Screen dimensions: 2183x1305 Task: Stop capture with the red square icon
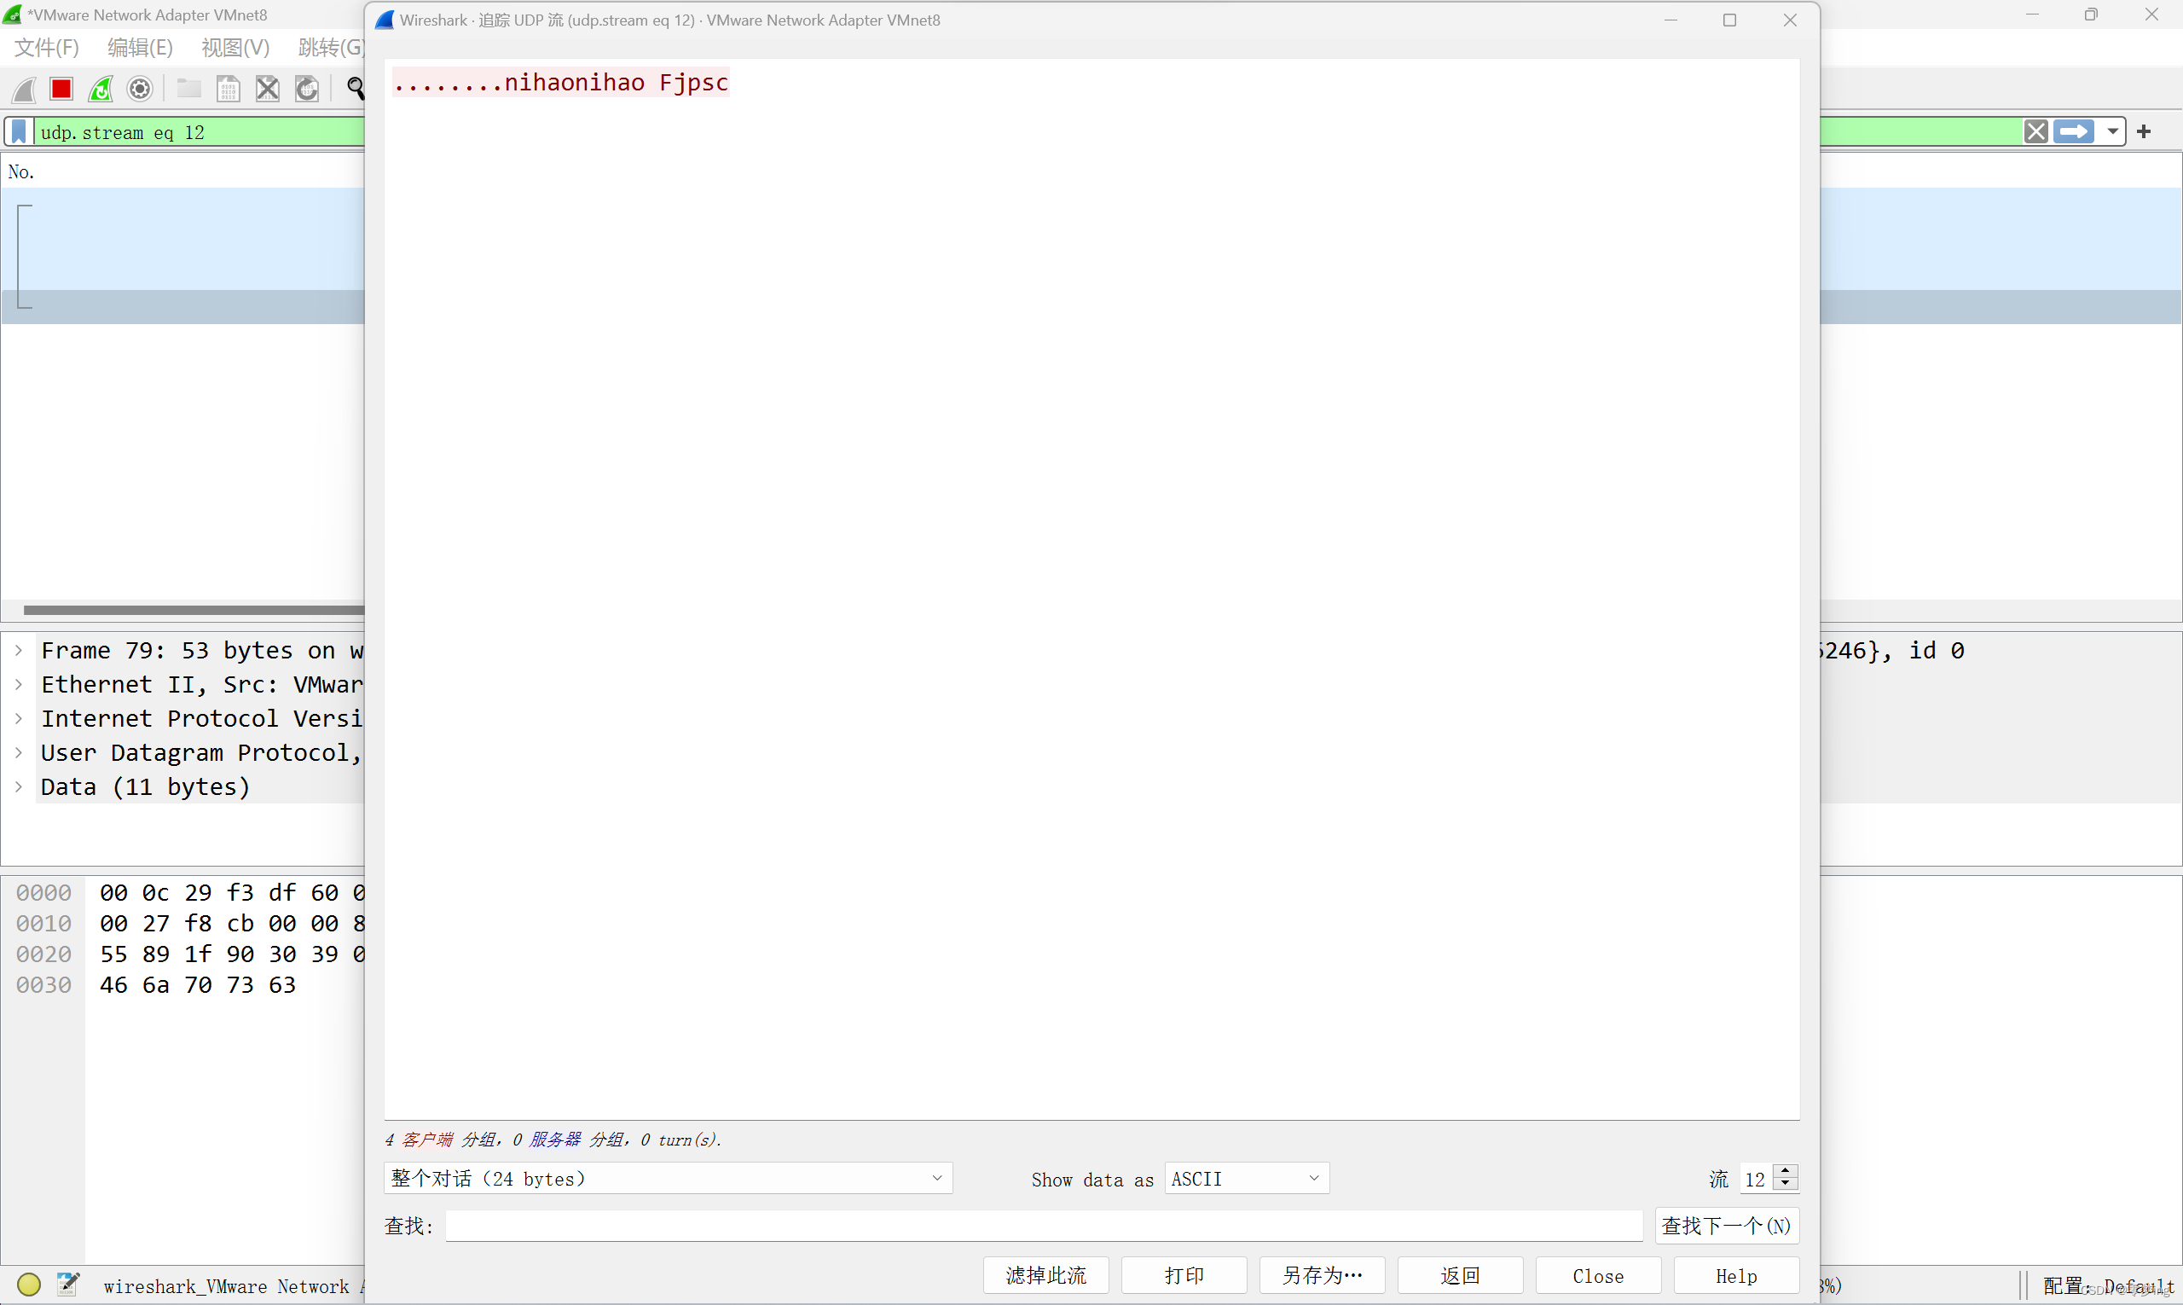click(61, 89)
